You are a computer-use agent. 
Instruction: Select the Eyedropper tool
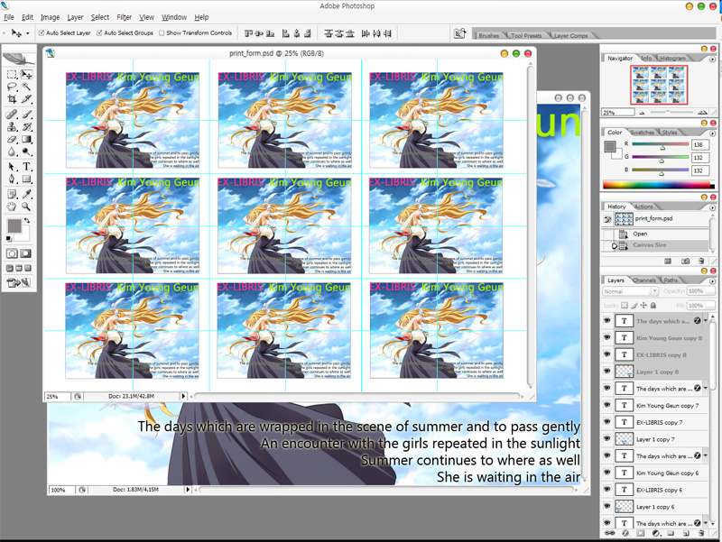(26, 194)
